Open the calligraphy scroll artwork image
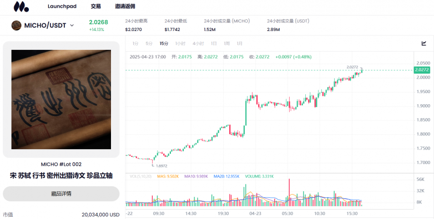The image size is (434, 219). [x=61, y=100]
